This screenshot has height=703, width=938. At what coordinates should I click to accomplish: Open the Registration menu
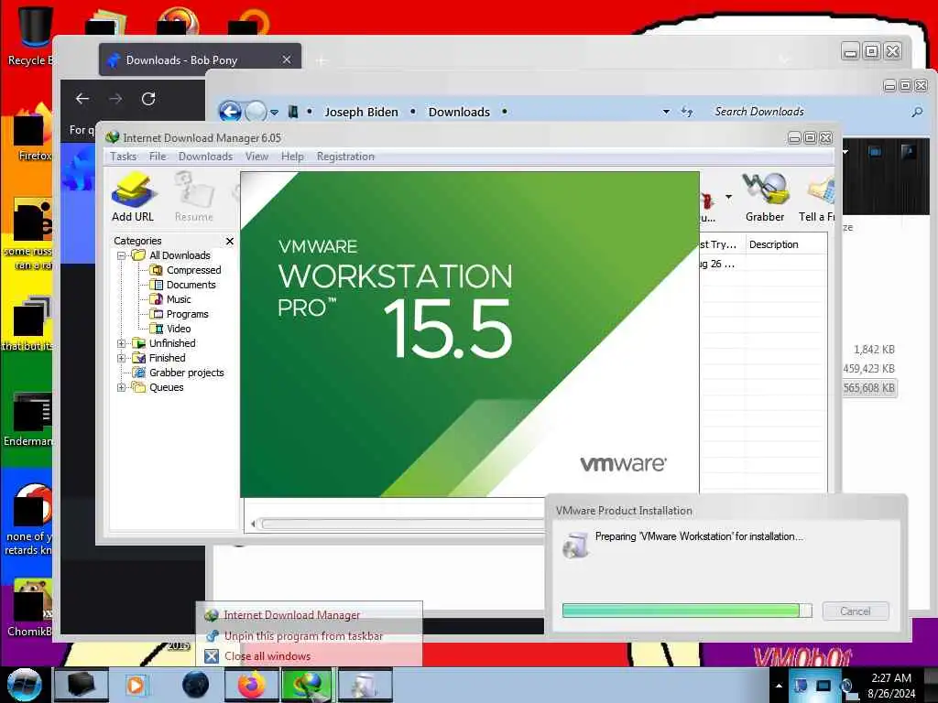(x=345, y=157)
